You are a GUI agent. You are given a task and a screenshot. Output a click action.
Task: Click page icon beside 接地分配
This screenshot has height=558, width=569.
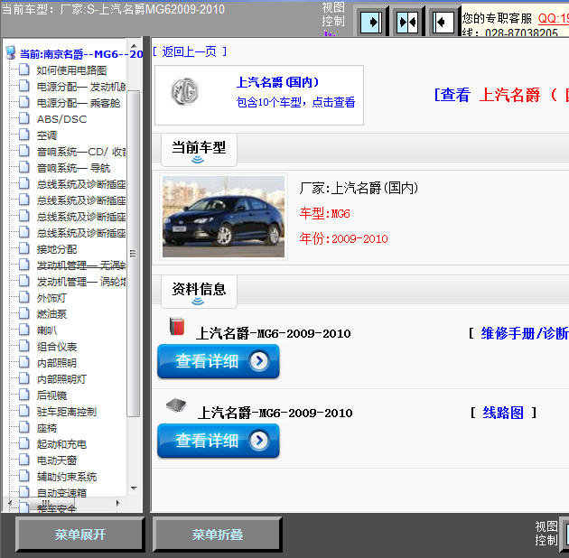24,248
